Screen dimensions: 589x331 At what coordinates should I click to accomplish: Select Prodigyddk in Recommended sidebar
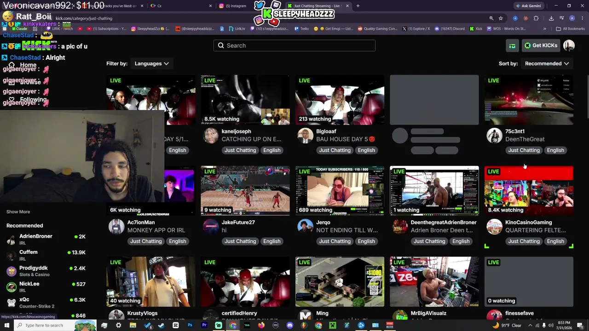(x=46, y=271)
